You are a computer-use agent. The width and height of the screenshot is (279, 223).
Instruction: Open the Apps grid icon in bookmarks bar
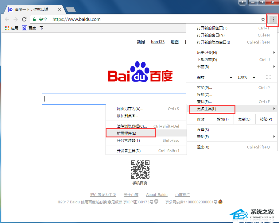pos(7,28)
